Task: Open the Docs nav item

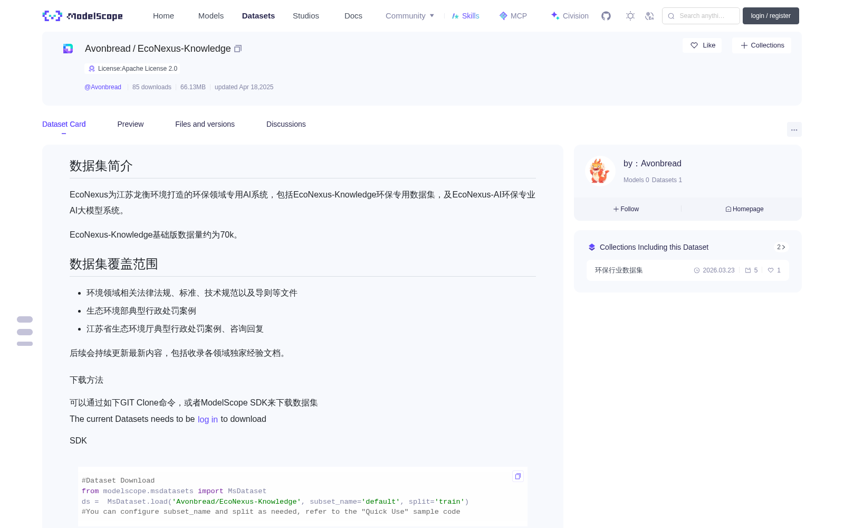Action: click(353, 16)
